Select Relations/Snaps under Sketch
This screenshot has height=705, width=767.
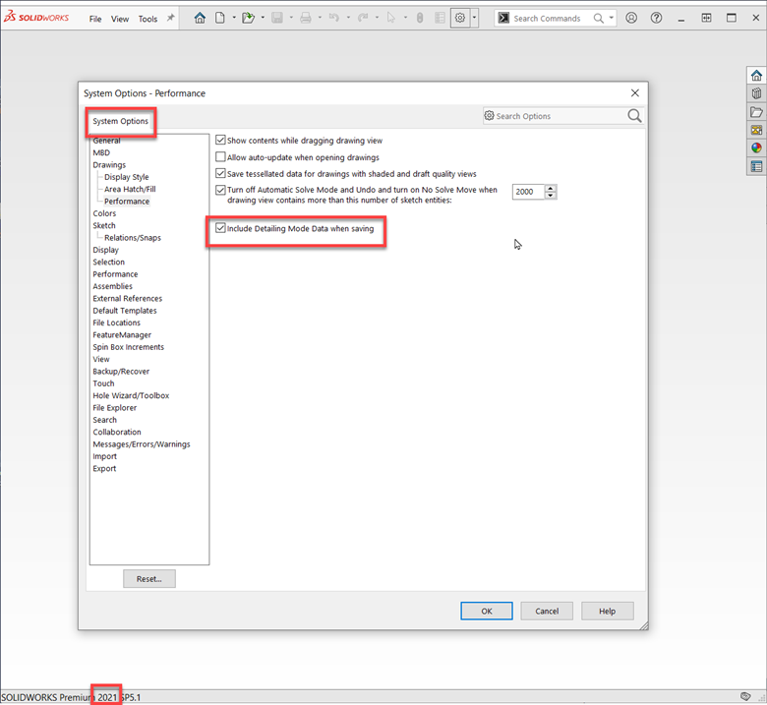[x=133, y=238]
